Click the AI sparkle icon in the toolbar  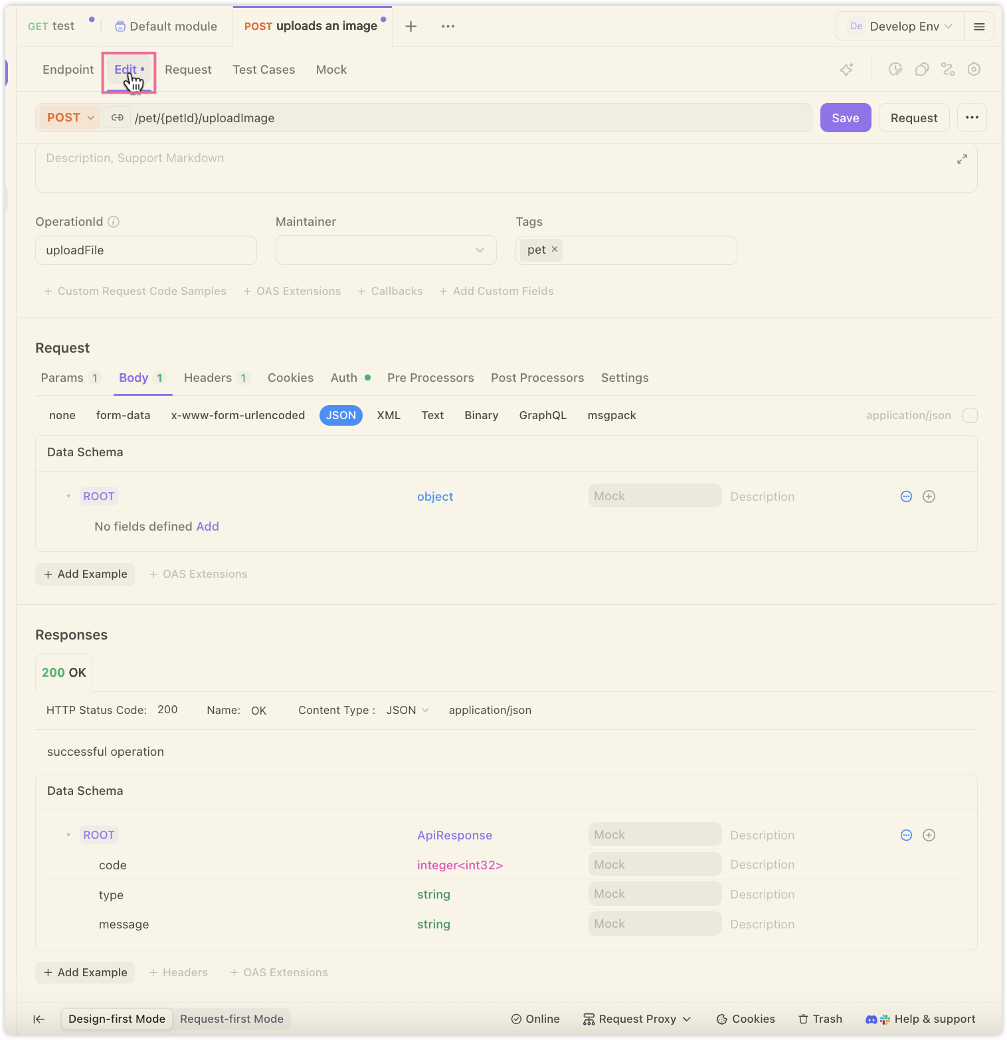(846, 70)
